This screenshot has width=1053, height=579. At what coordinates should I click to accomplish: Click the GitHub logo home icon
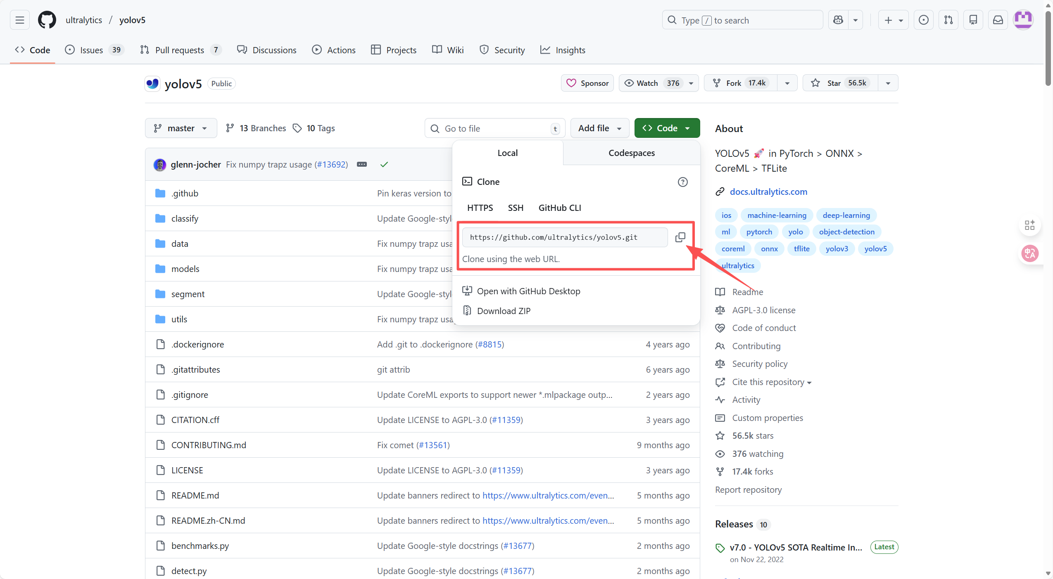tap(47, 20)
